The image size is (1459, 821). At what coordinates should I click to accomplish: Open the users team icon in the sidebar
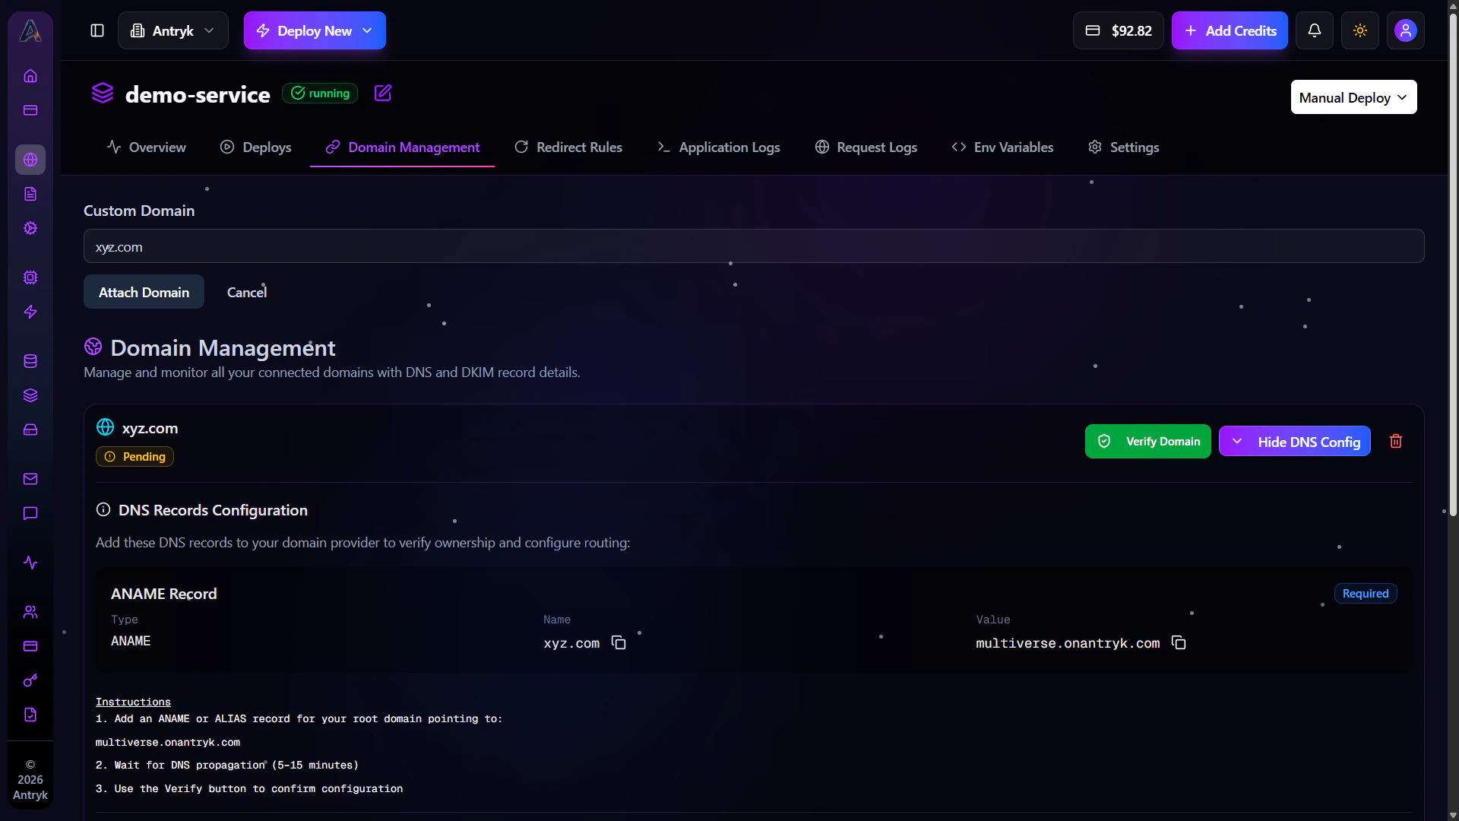tap(30, 612)
